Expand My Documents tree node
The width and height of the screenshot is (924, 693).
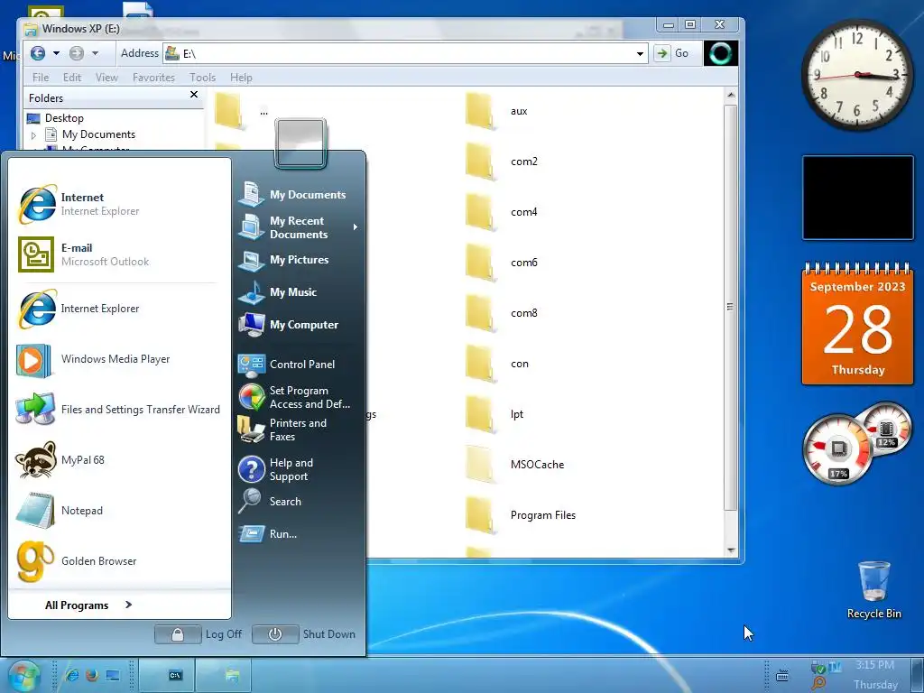(x=33, y=135)
